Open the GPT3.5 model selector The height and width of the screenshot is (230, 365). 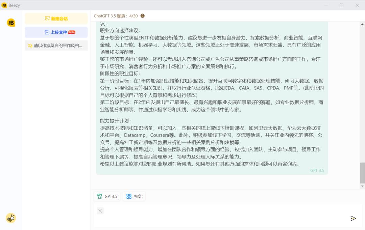[x=107, y=196]
